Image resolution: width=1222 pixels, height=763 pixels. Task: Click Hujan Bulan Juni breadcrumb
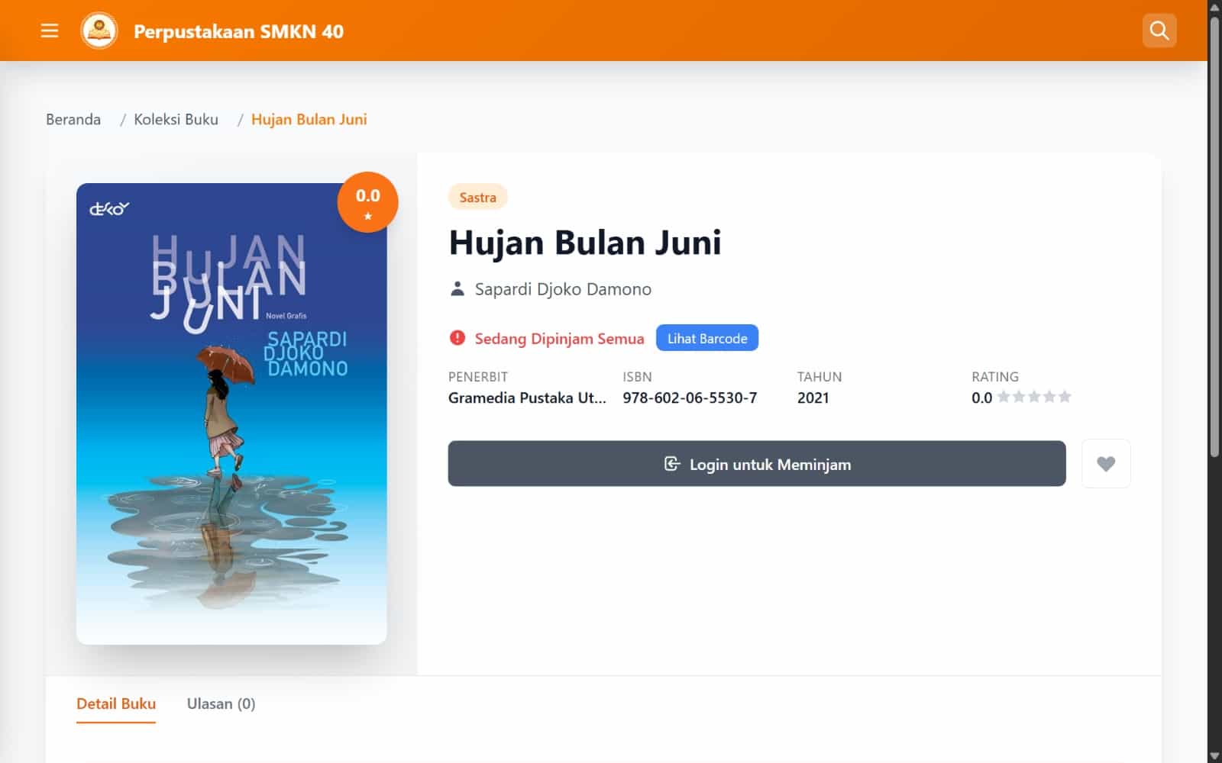coord(309,119)
